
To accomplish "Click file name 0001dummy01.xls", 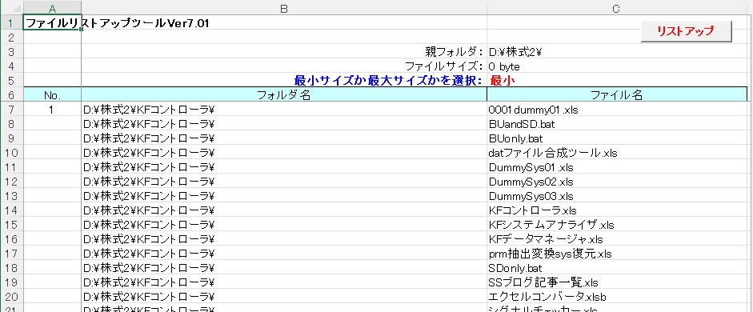I will point(533,110).
